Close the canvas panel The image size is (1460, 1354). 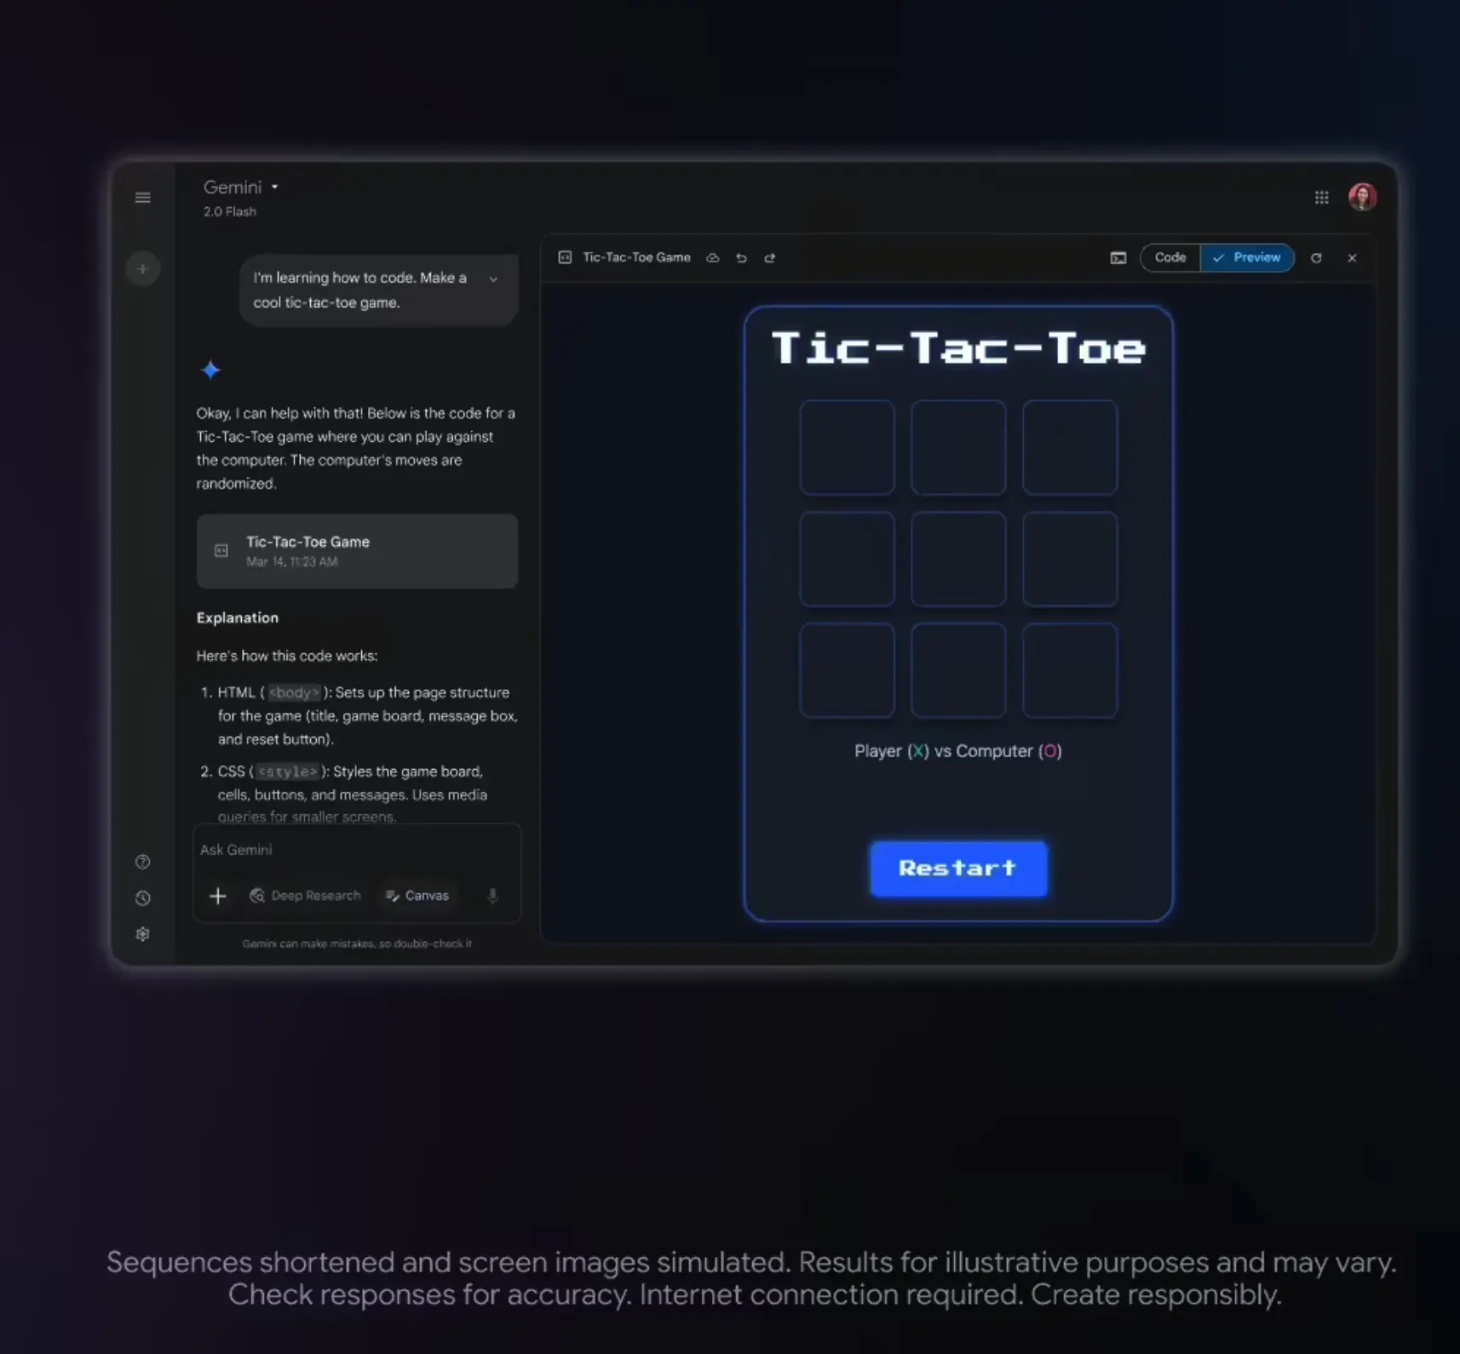pos(1352,258)
